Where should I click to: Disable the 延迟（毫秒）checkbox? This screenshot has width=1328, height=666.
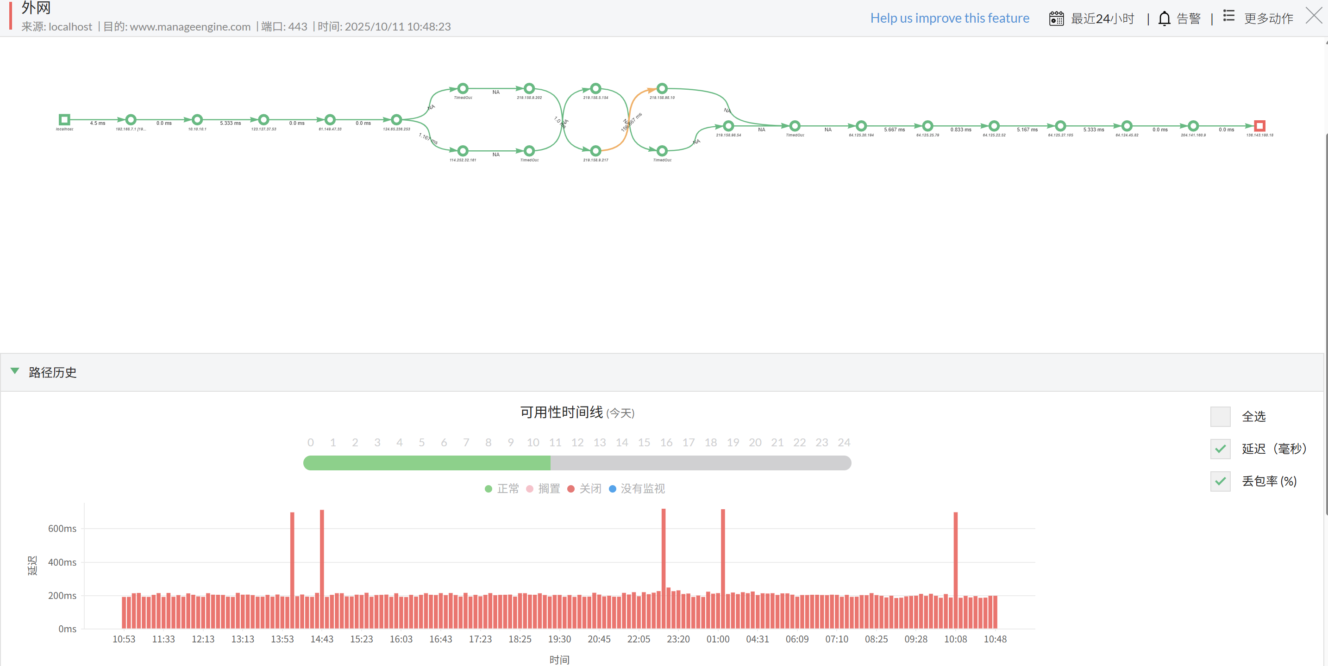(x=1220, y=449)
